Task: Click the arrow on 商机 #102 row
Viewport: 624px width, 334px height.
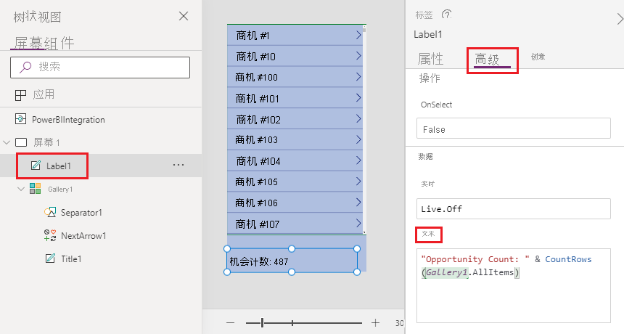Action: coord(358,118)
